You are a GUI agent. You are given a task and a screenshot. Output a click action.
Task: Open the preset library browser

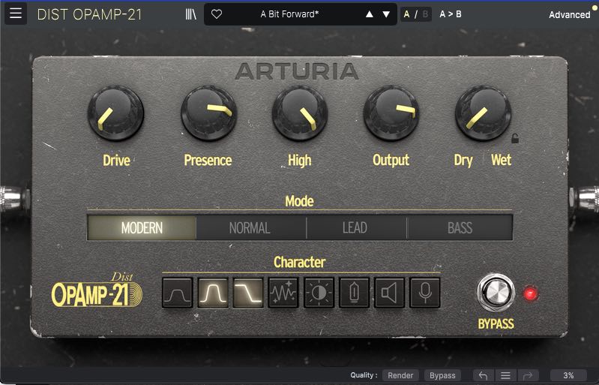pos(190,14)
